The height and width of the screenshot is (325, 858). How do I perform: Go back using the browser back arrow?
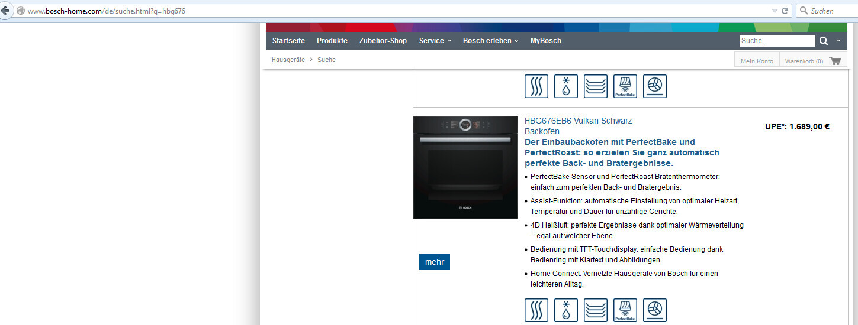pyautogui.click(x=5, y=11)
